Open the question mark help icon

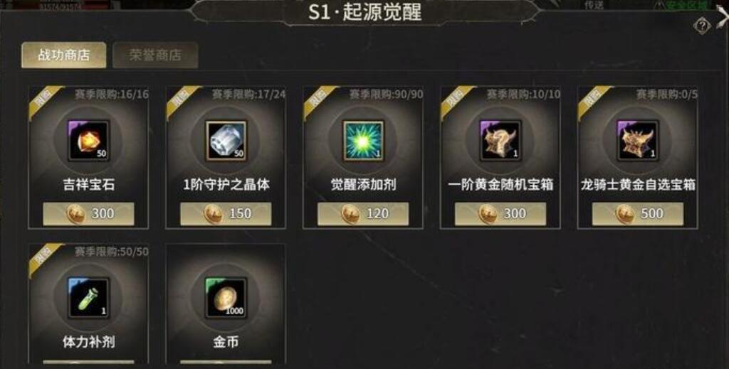[x=702, y=26]
